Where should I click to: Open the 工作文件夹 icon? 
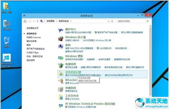(61, 97)
